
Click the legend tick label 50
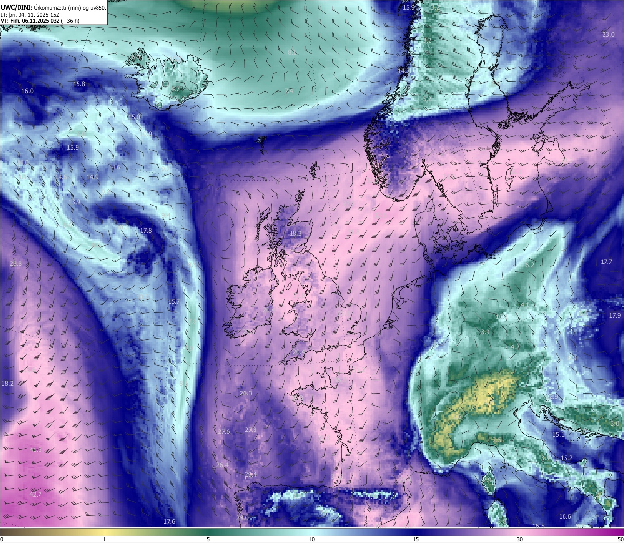coord(620,539)
